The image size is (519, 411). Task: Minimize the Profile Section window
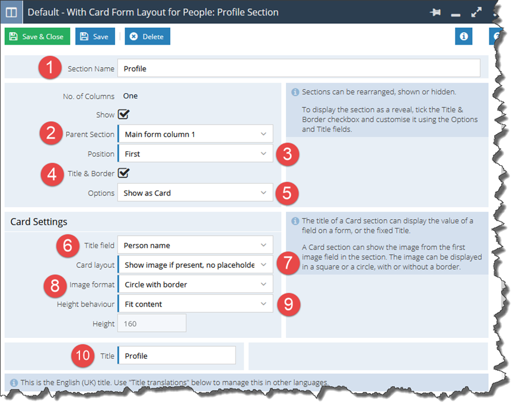456,15
